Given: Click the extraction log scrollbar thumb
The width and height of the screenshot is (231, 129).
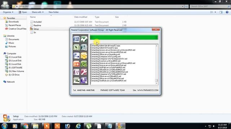Looking at the screenshot, I should [156, 80].
